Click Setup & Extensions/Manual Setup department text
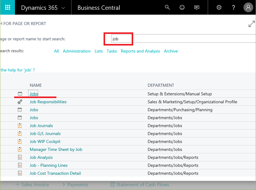 pyautogui.click(x=180, y=94)
